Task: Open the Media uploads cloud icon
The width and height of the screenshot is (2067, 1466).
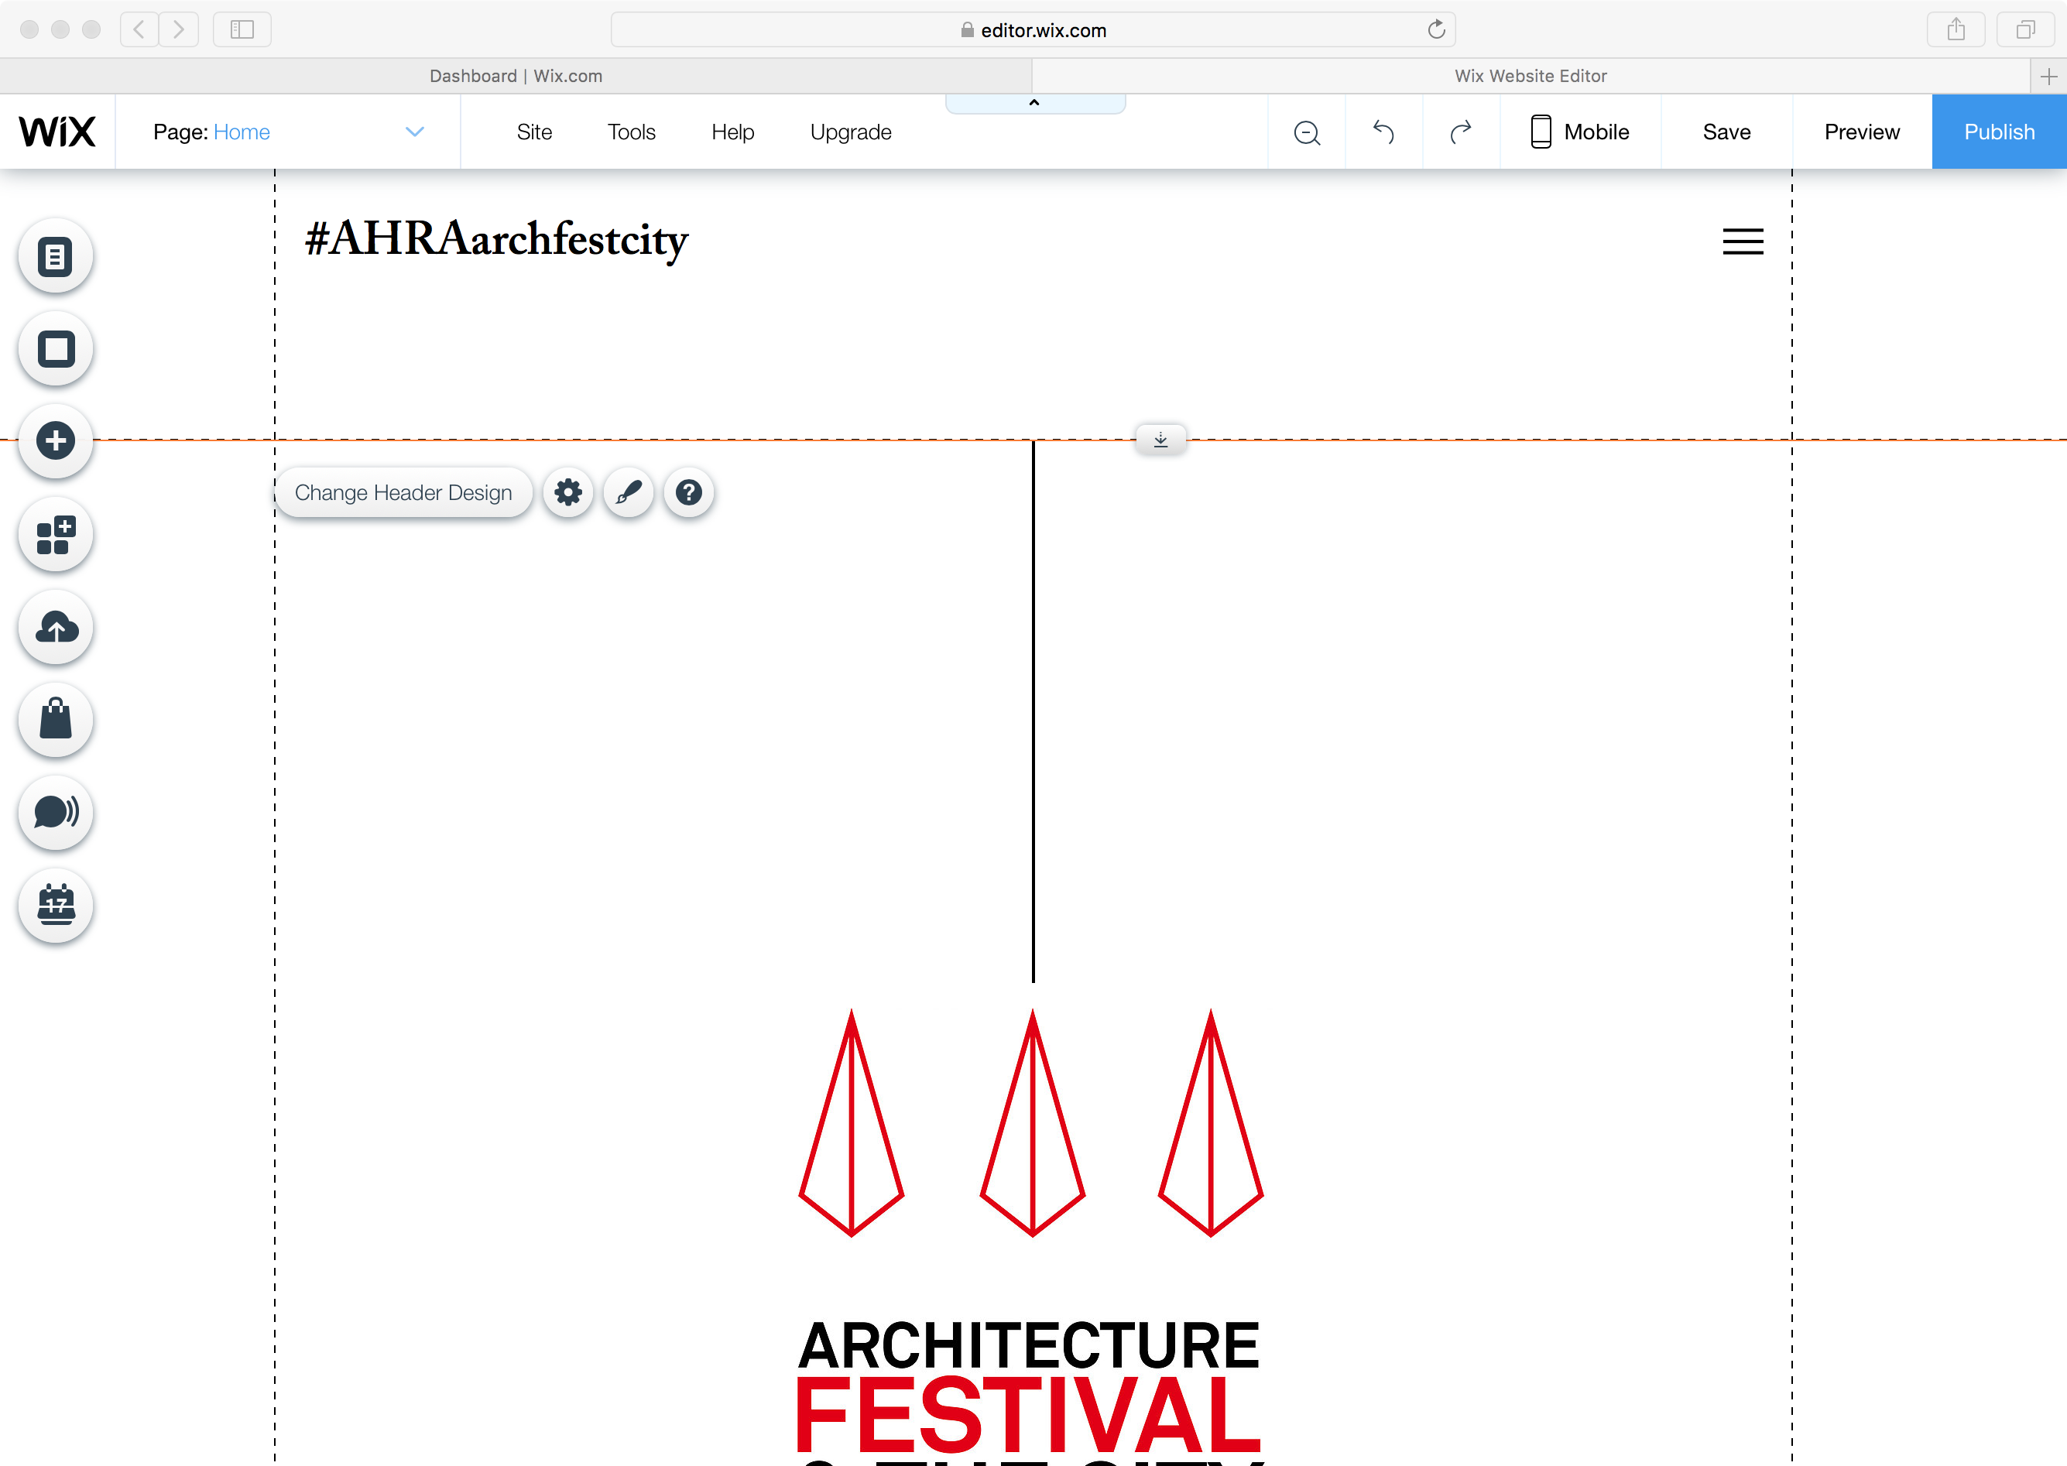Action: [56, 629]
